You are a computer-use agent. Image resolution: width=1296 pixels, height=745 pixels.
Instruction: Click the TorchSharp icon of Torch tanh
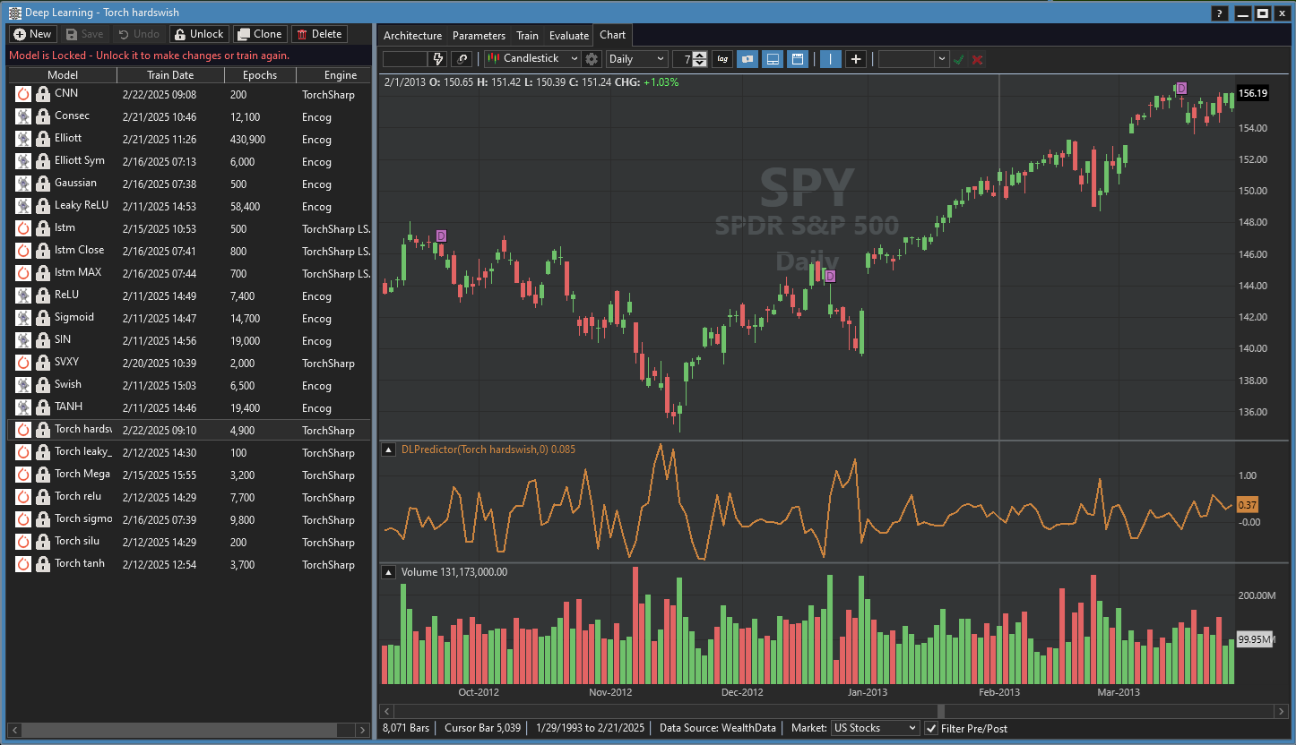(23, 564)
